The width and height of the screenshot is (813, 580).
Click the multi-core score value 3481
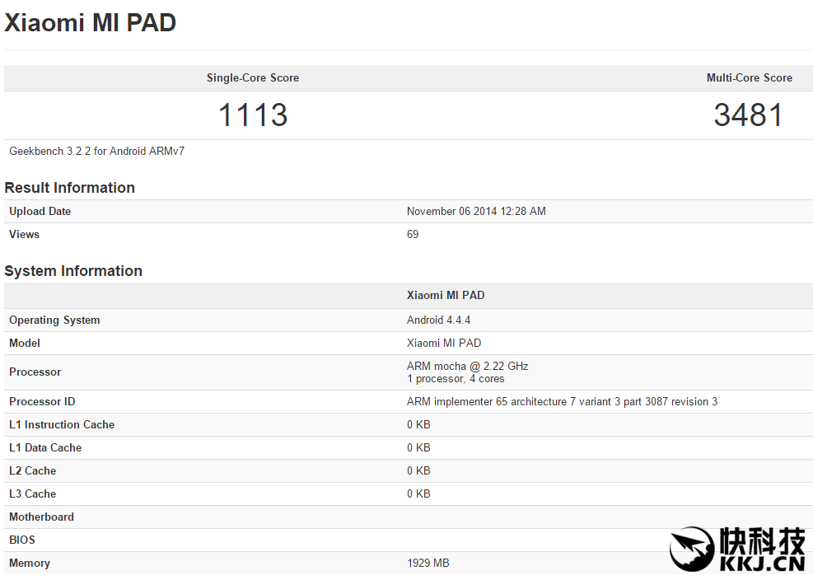pos(748,115)
